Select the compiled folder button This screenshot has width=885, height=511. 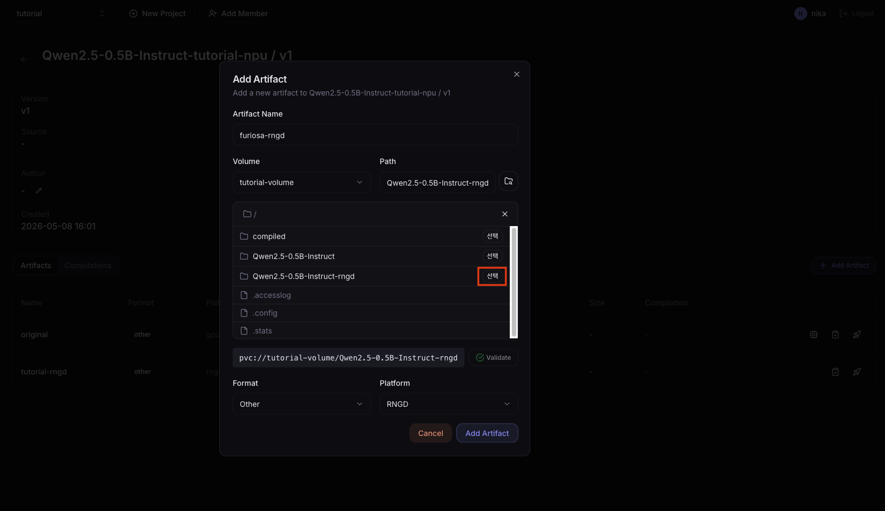(x=492, y=236)
